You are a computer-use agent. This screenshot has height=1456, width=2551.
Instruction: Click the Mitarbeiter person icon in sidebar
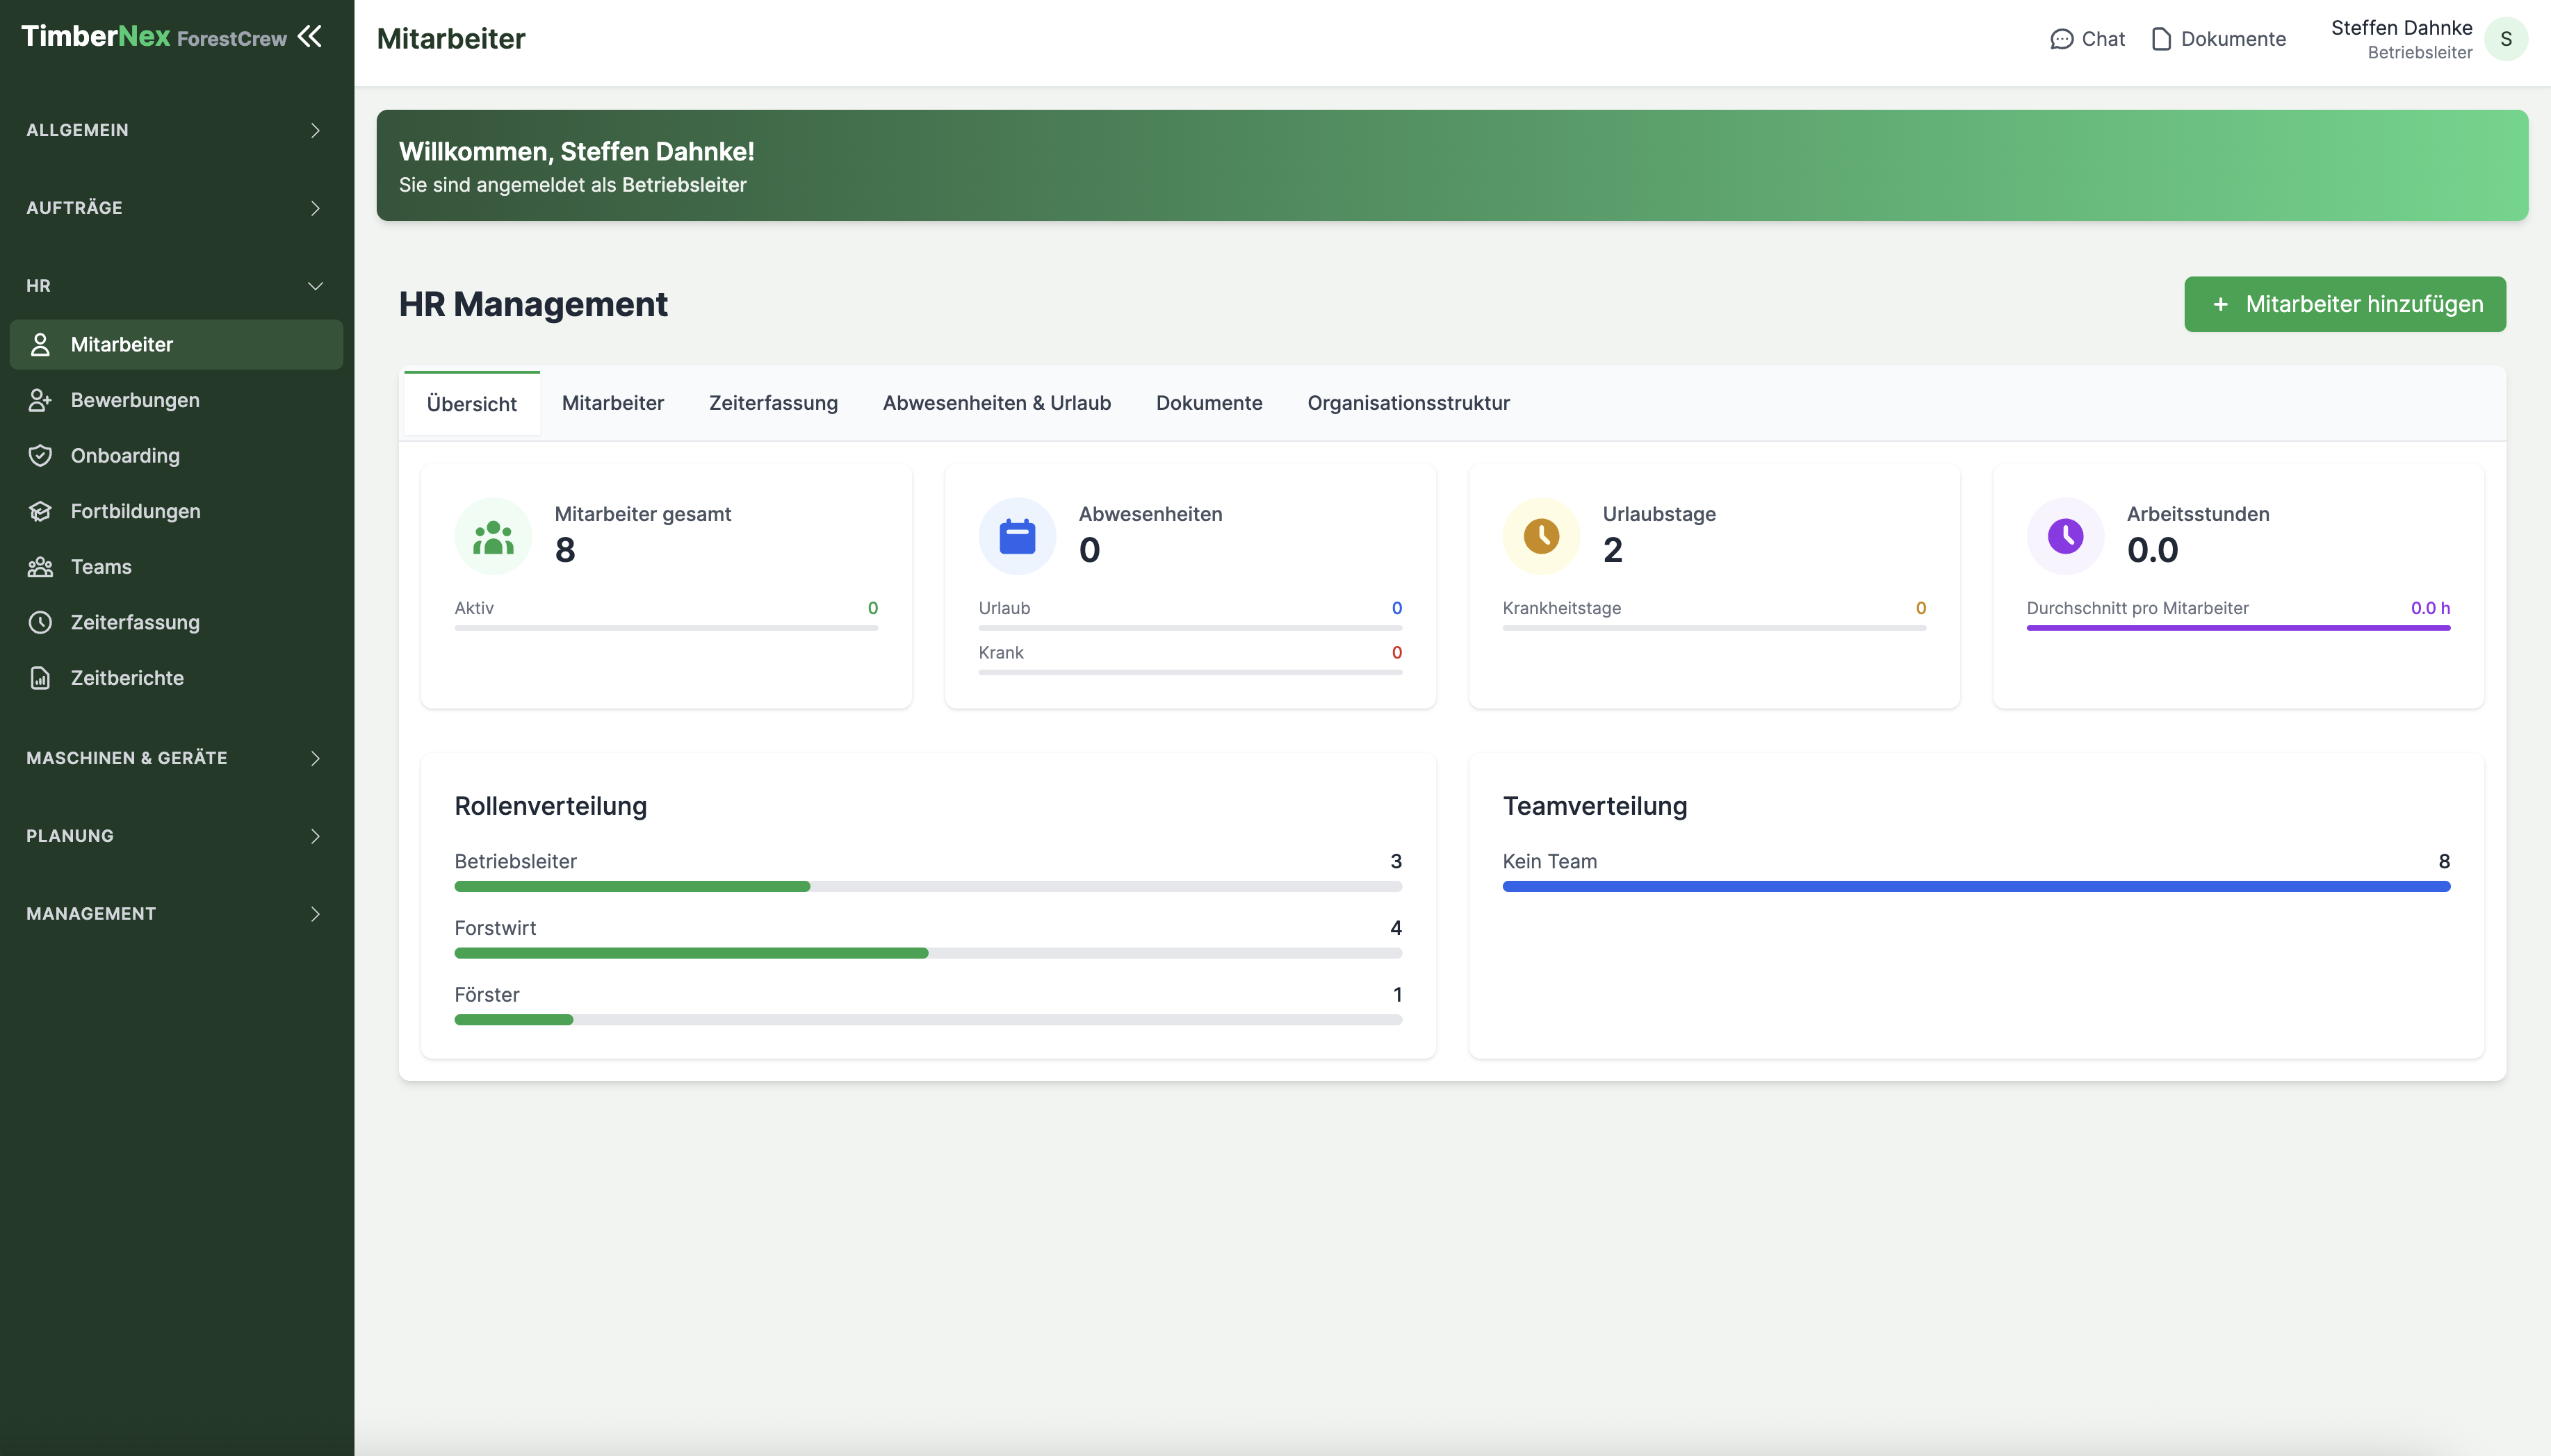point(40,345)
